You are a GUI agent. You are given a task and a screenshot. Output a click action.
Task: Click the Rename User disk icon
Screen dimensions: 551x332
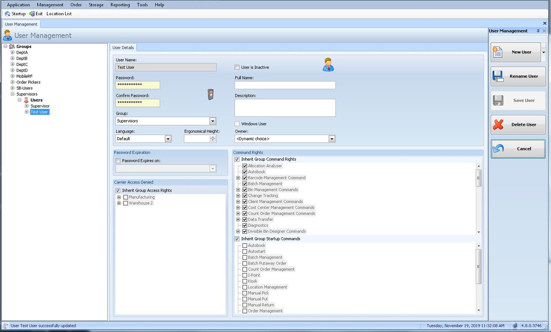(x=498, y=76)
